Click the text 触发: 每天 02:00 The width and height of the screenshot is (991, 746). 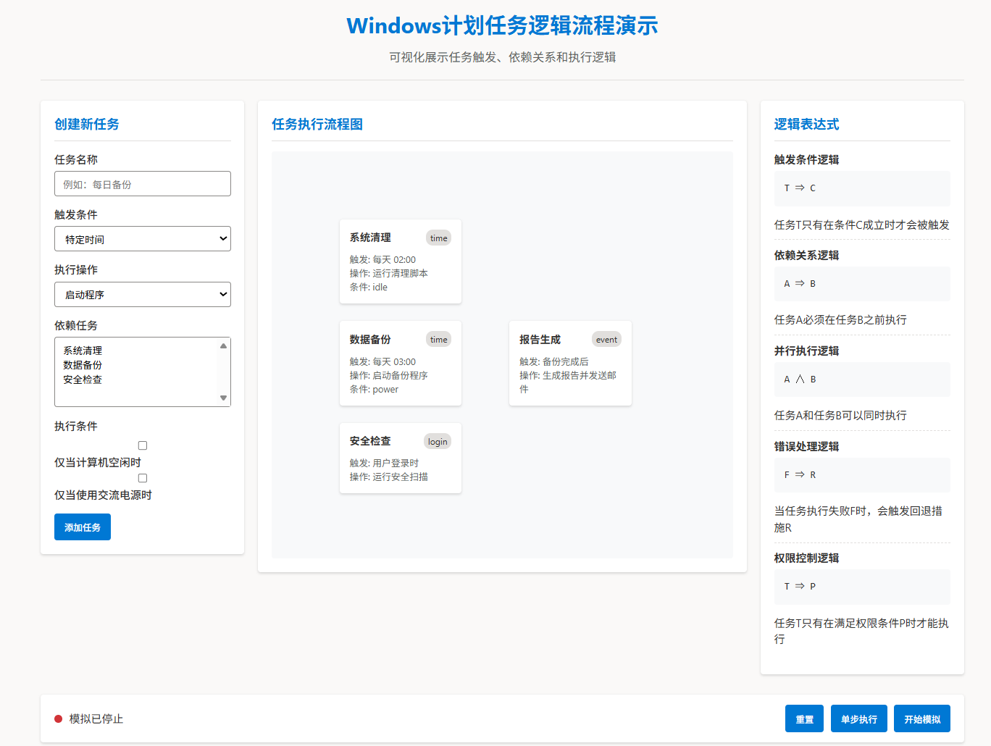pyautogui.click(x=382, y=259)
